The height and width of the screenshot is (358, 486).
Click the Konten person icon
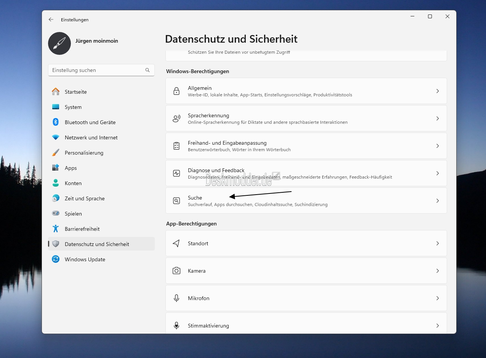tap(56, 183)
